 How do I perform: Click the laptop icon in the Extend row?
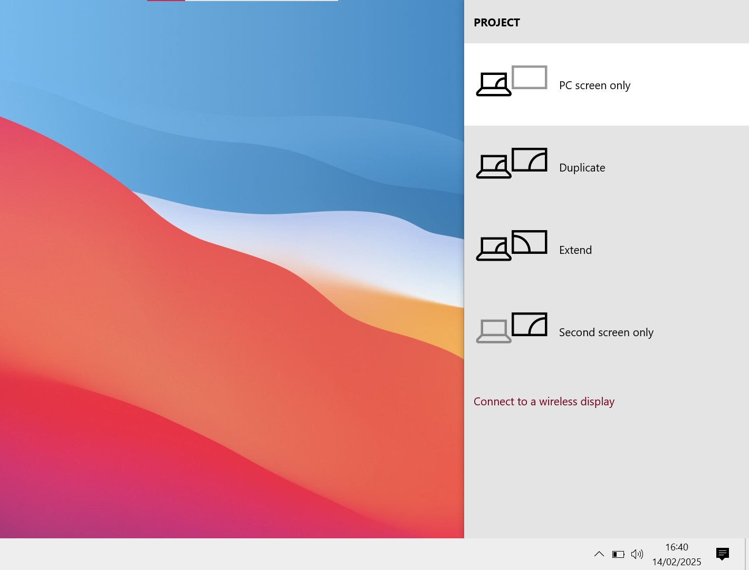494,249
